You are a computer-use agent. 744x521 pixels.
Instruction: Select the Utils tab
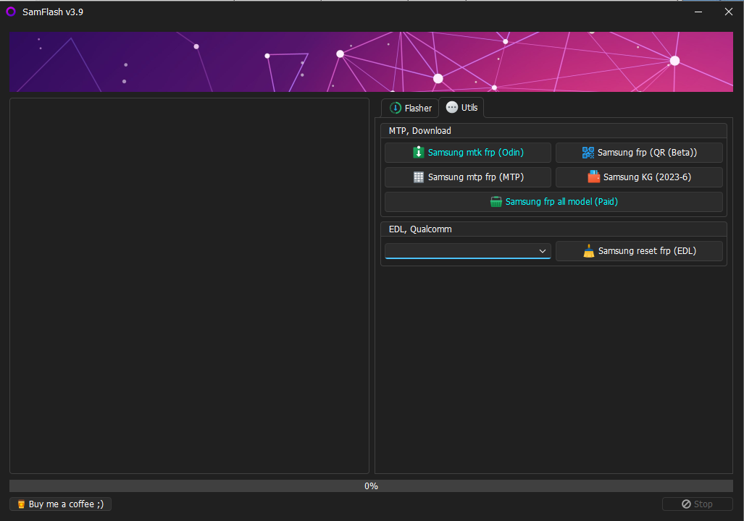point(461,108)
